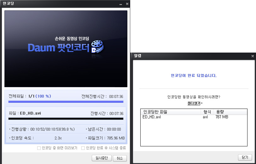256x164 pixels.
Task: Close the 알림 dialog with X
Action: [x=253, y=56]
